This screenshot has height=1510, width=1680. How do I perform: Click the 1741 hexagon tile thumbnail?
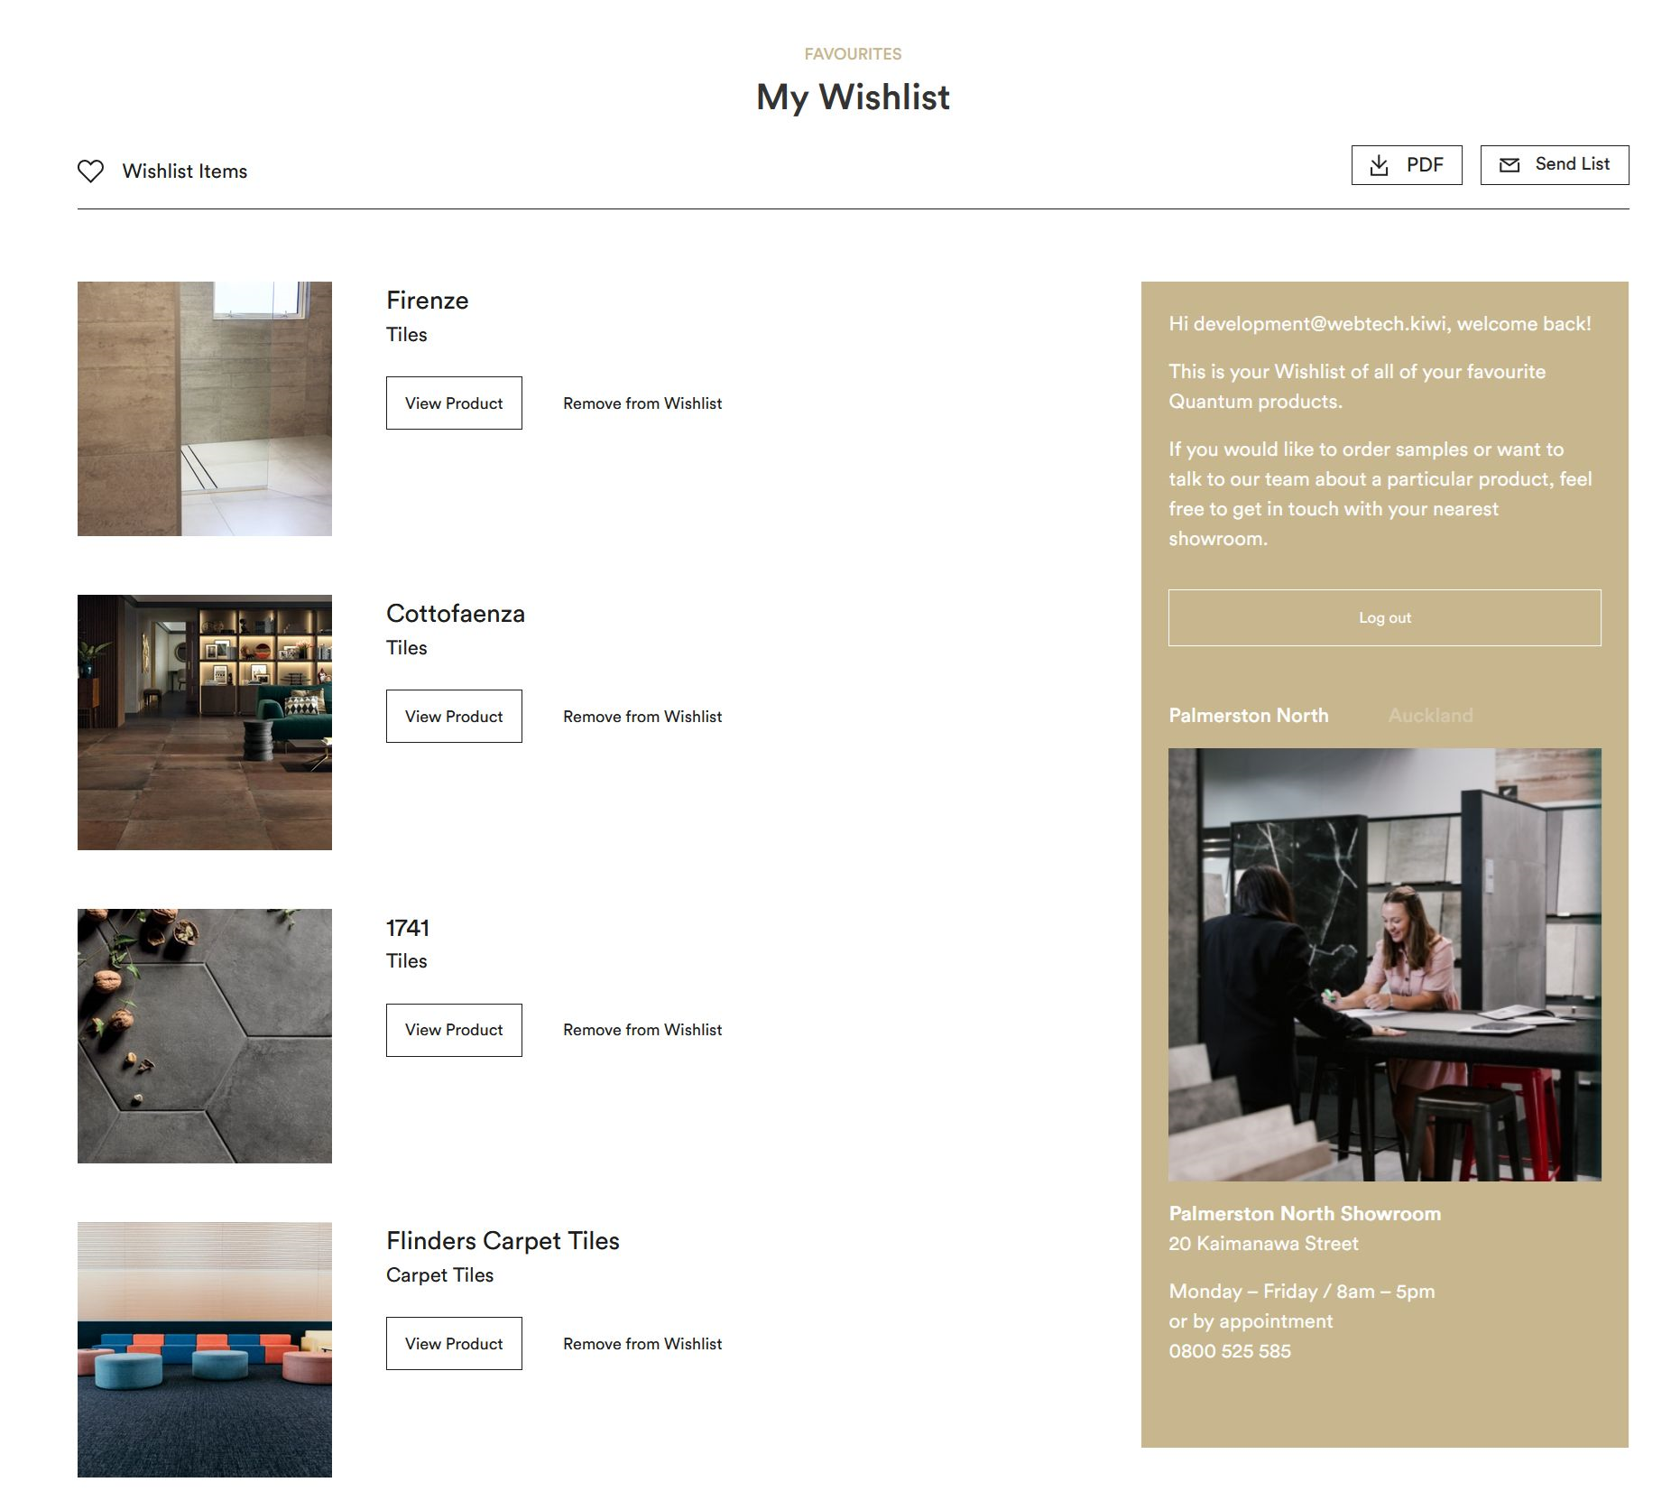coord(205,1036)
